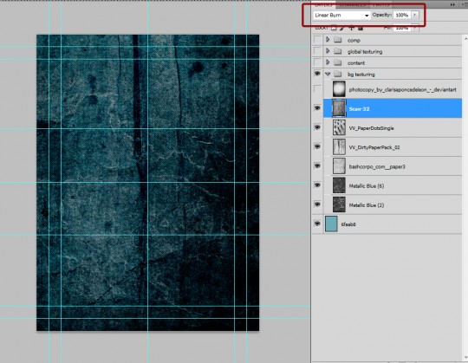Select the bashcorpo_com__paper3 layer thumbnail

pyautogui.click(x=339, y=166)
